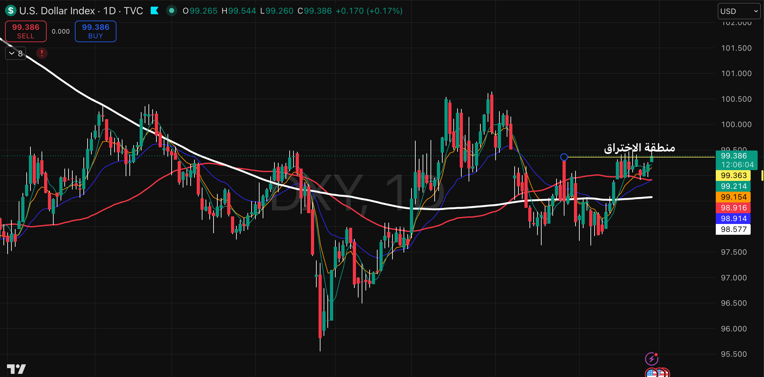Click the green market status dot
The image size is (764, 377).
[172, 11]
